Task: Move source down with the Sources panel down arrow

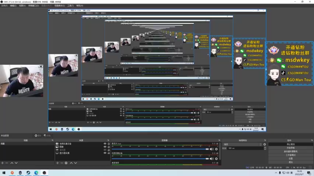Action: point(75,163)
